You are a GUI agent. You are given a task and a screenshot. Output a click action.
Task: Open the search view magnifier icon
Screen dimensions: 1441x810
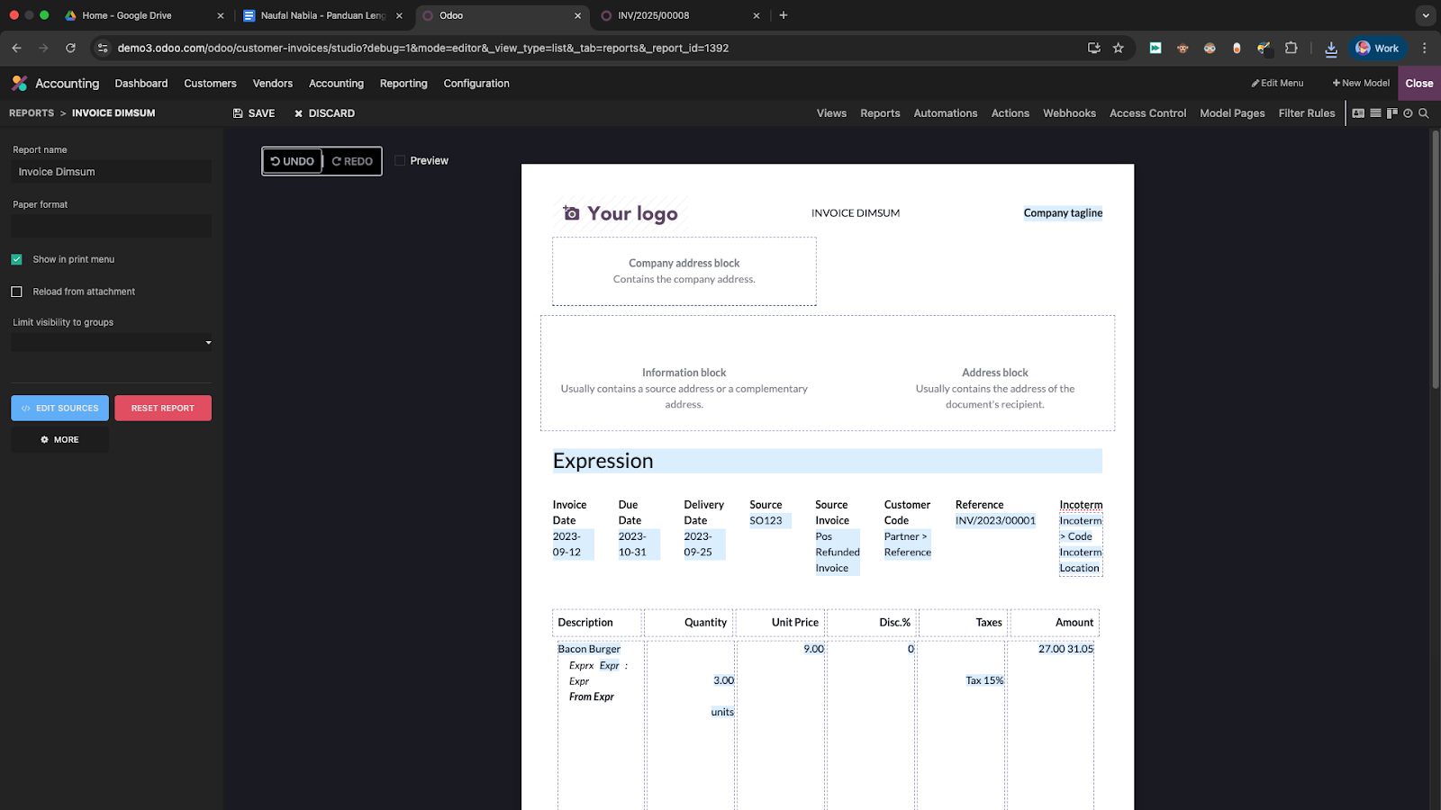[x=1424, y=113]
